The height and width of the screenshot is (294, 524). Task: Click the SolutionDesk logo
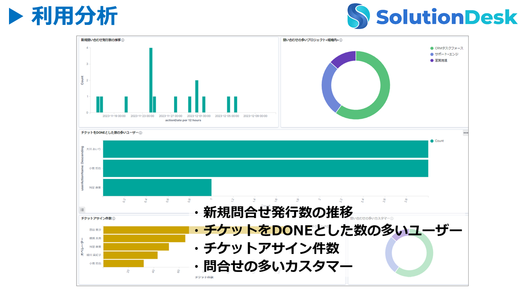(x=432, y=16)
